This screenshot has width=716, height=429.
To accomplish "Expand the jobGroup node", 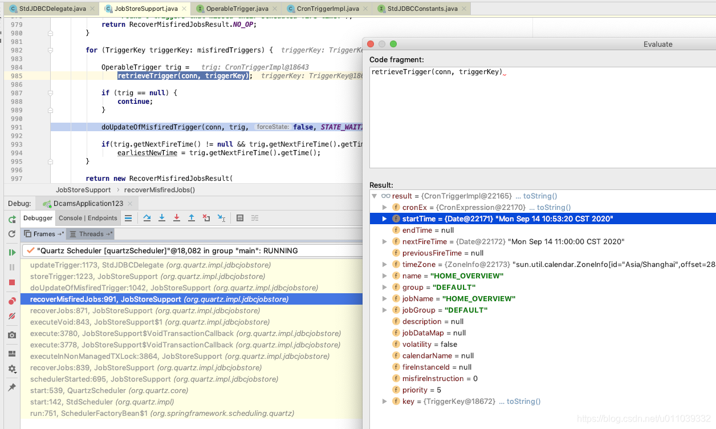I will 385,310.
